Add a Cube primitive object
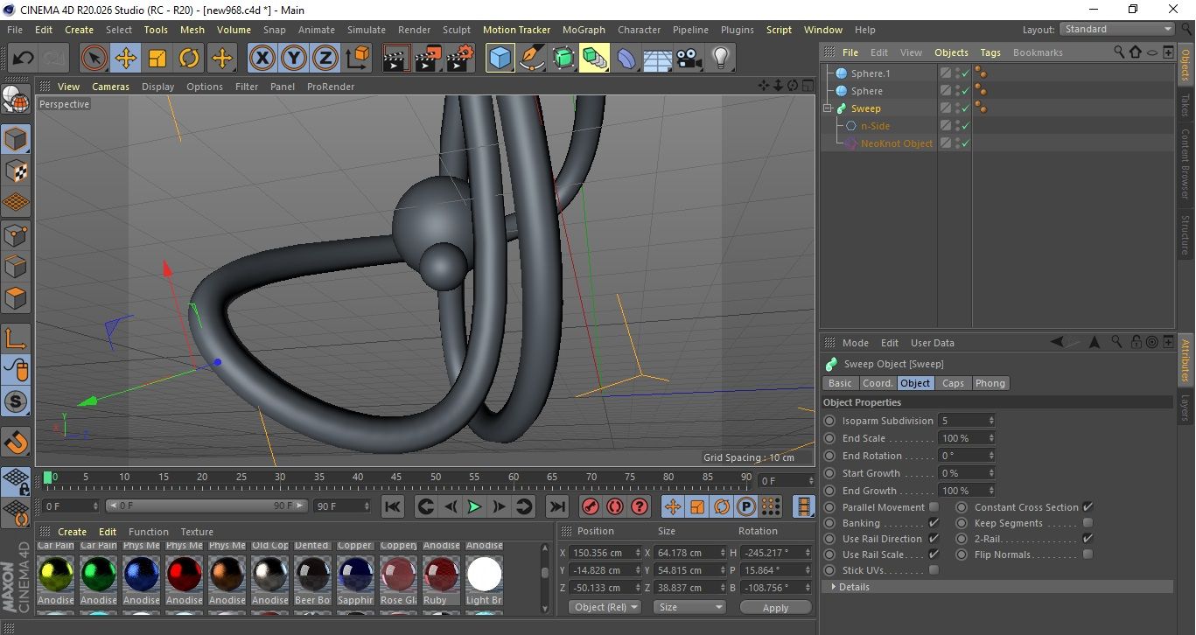The height and width of the screenshot is (635, 1196). (500, 59)
